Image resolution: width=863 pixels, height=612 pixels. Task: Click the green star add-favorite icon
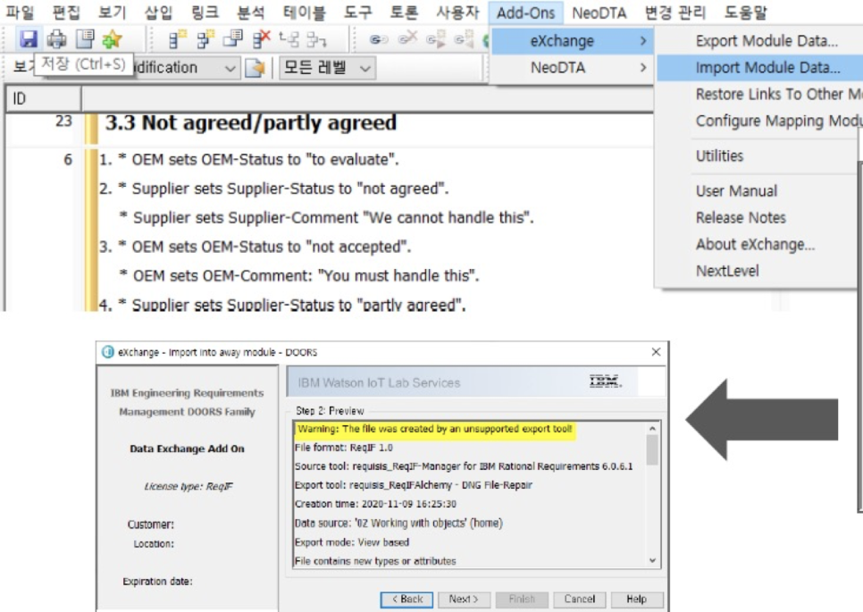112,39
